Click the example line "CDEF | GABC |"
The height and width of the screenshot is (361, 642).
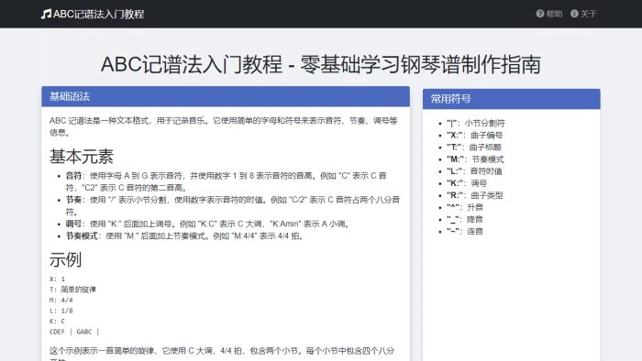click(74, 332)
